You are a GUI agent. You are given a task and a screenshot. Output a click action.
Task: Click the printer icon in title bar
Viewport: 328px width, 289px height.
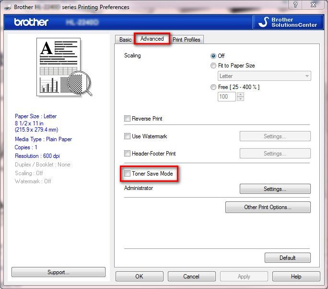7,7
